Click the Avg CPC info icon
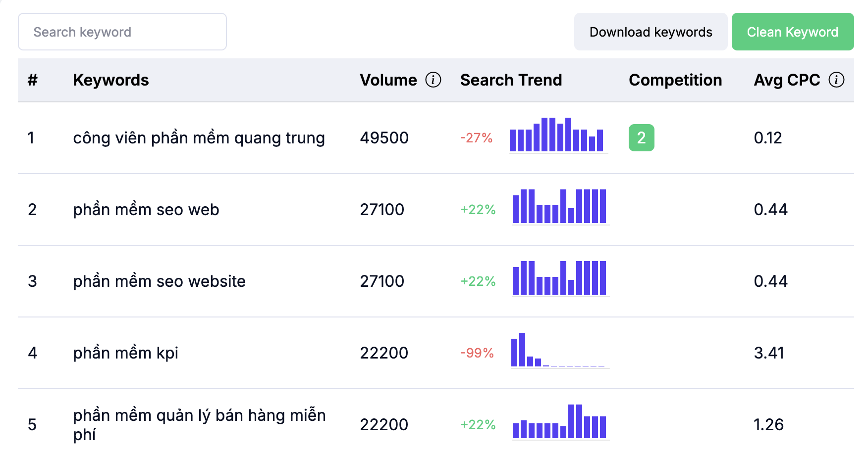868x451 pixels. [836, 80]
